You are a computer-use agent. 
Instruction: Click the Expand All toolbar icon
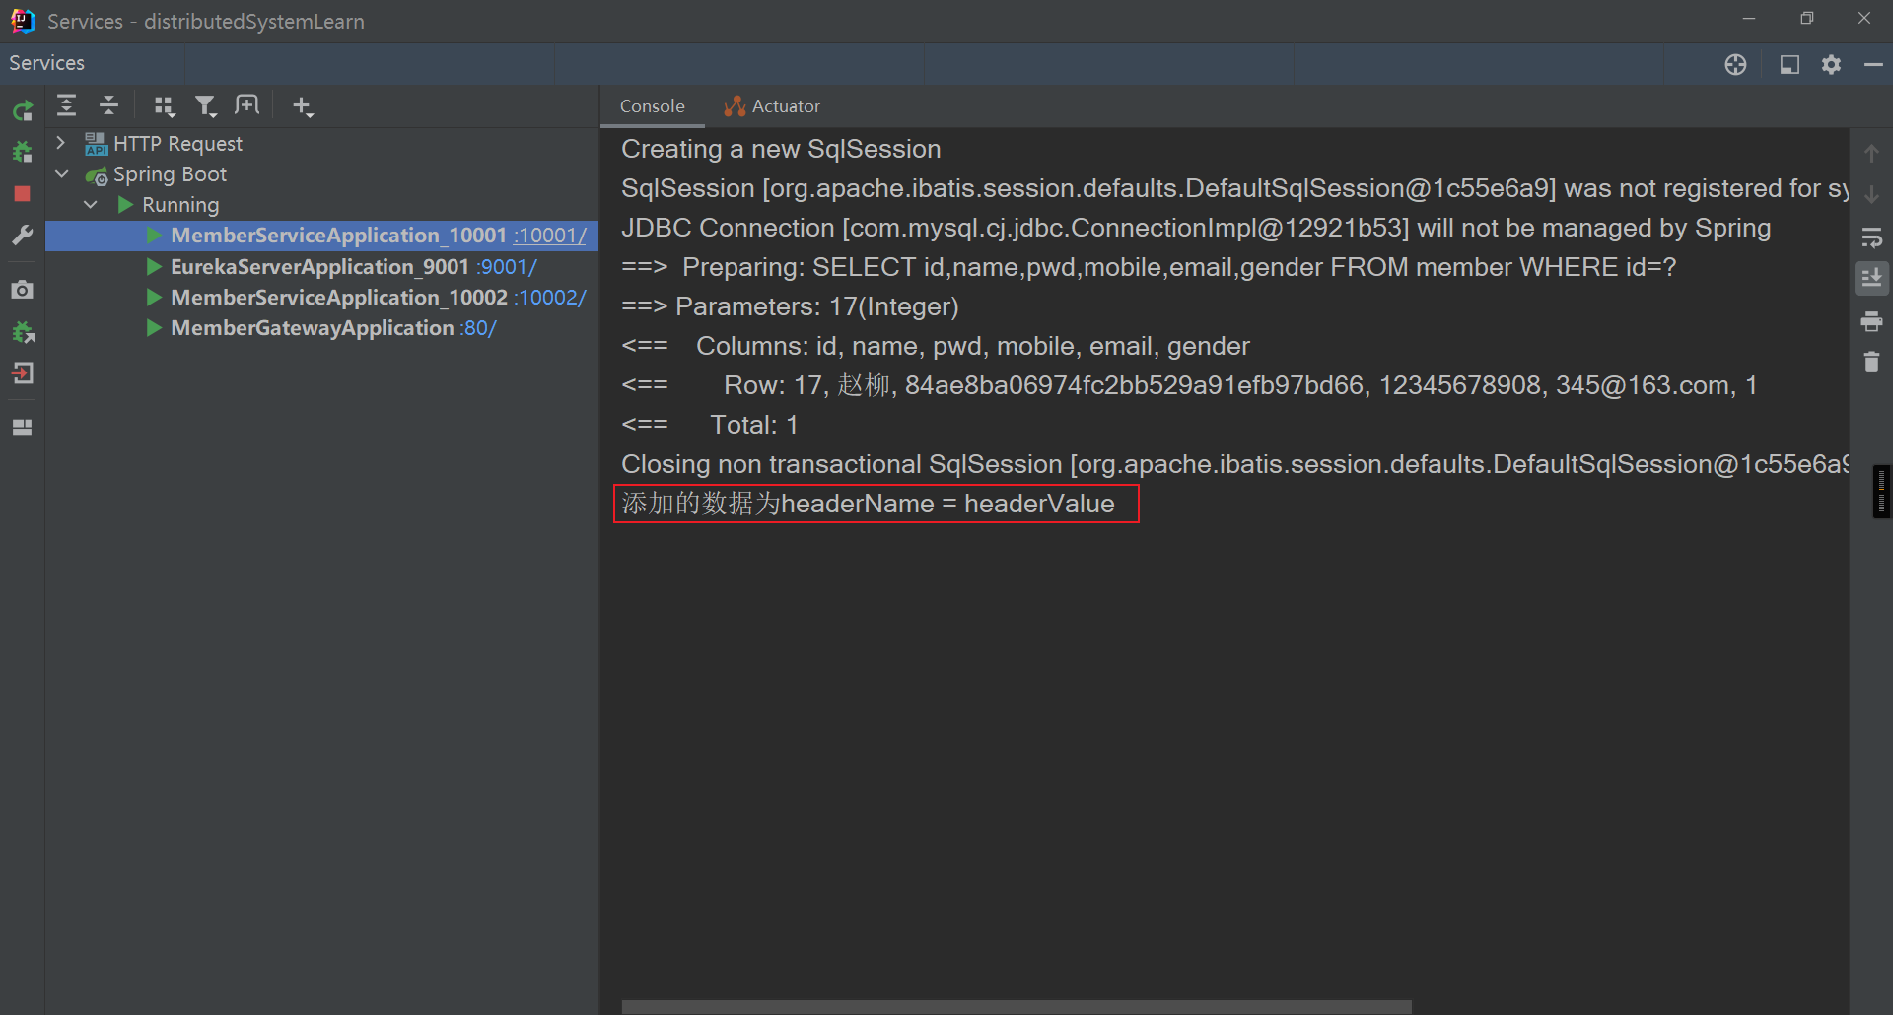(66, 105)
